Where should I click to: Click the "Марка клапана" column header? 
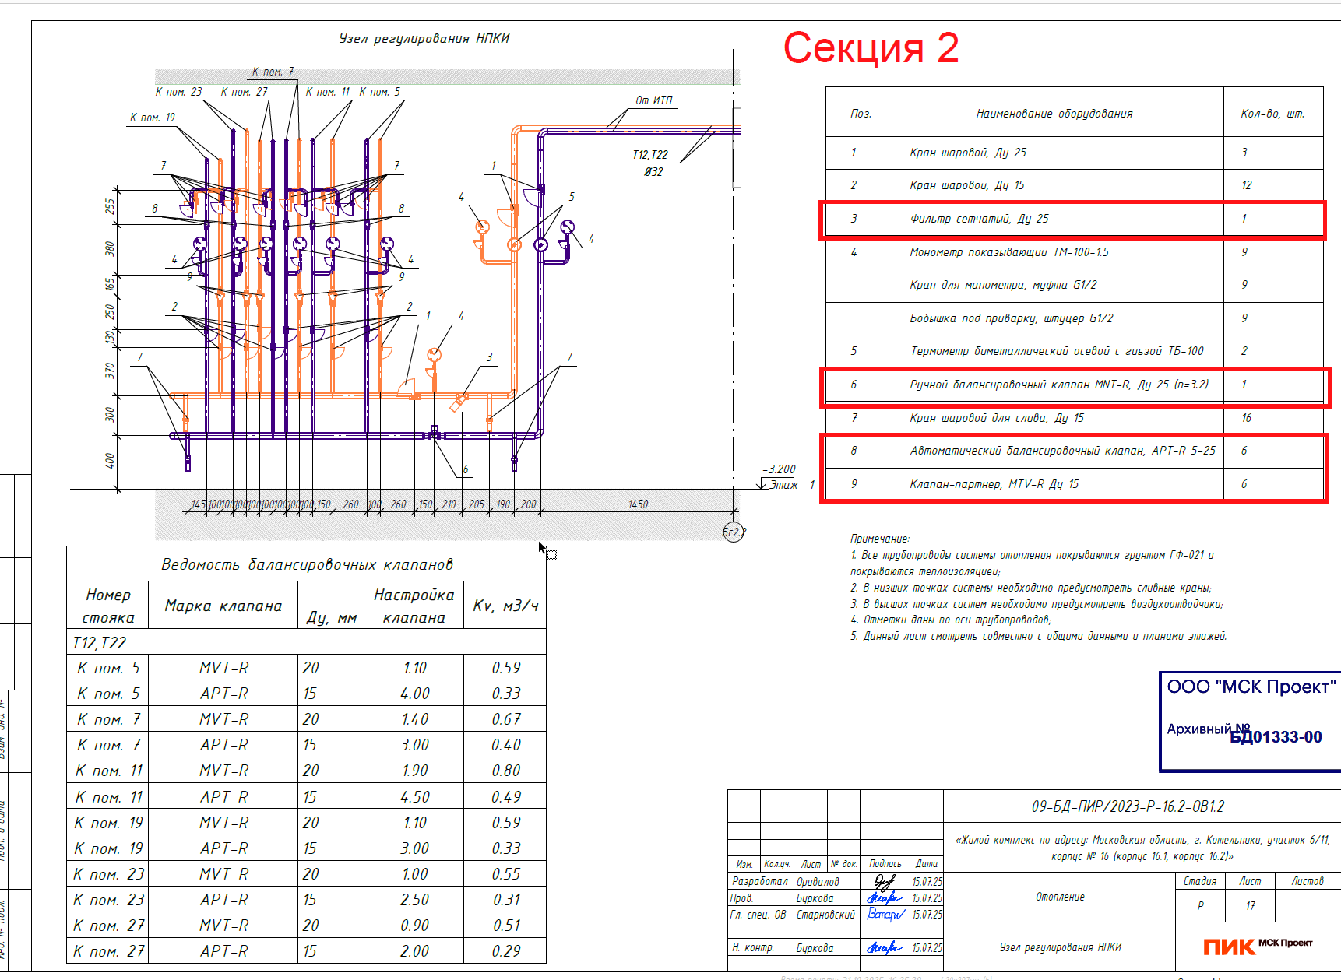point(223,606)
